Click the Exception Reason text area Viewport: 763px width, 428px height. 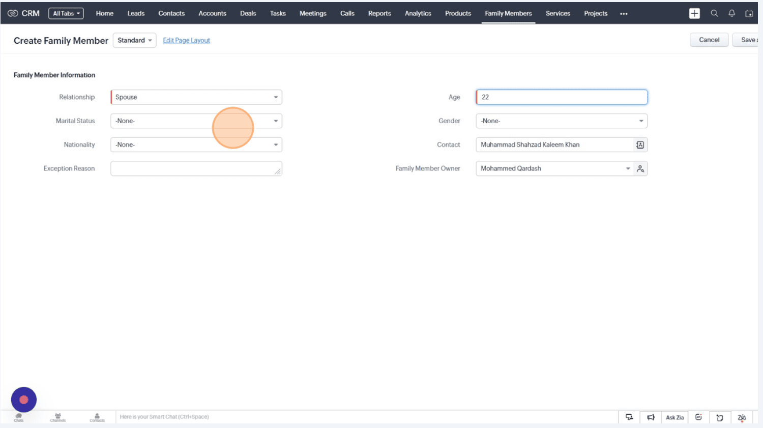(196, 168)
